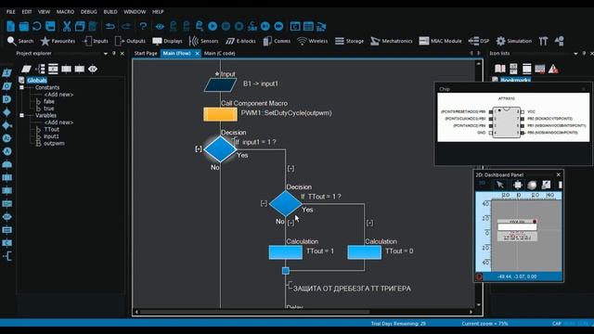594x334 pixels.
Task: Select the Decision diamond in the left palette
Action: click(x=6, y=112)
